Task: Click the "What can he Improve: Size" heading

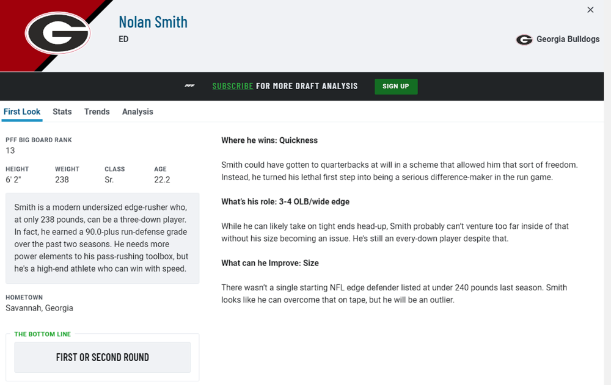Action: (270, 263)
